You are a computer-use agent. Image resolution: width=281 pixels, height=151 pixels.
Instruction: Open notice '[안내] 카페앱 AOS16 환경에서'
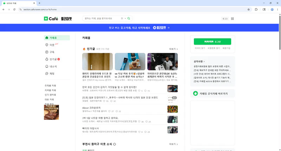(212, 81)
